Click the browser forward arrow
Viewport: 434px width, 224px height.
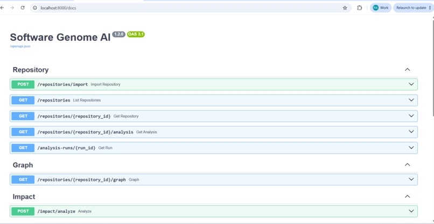point(12,8)
